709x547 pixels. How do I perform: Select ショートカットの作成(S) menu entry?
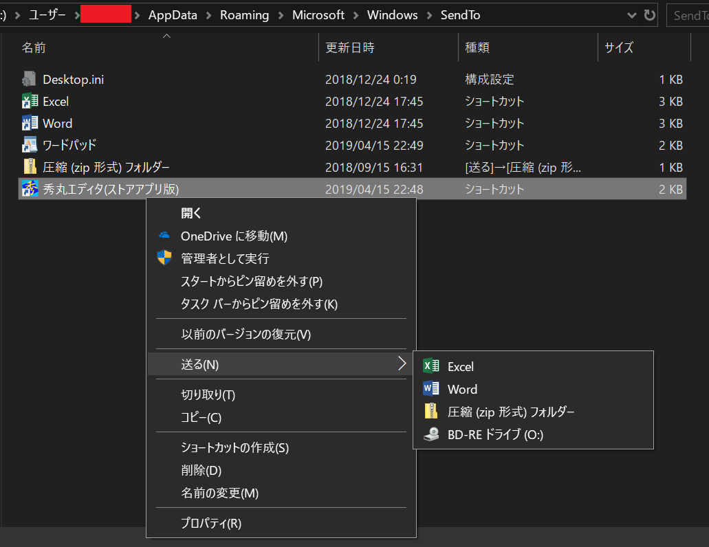pyautogui.click(x=281, y=447)
